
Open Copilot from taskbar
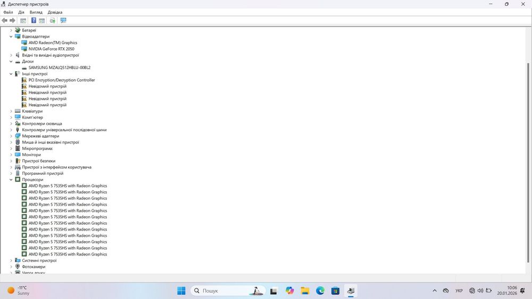[289, 291]
